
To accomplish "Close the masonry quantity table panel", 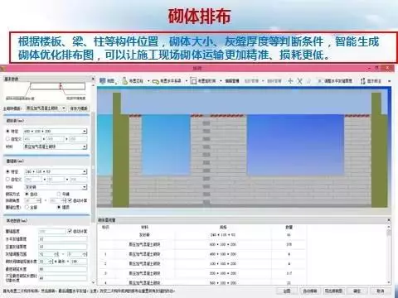I will pyautogui.click(x=389, y=220).
